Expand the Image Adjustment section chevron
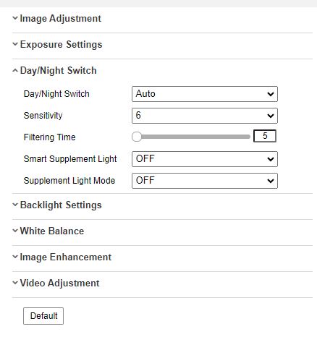Image resolution: width=317 pixels, height=337 pixels. 15,18
